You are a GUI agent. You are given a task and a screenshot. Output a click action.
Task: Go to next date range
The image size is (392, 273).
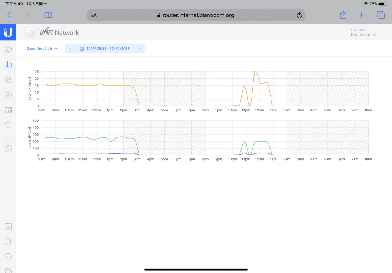[x=139, y=48]
